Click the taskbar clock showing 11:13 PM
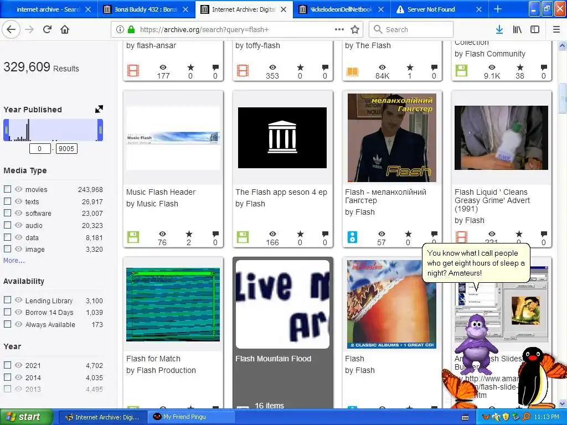The height and width of the screenshot is (425, 567). click(547, 417)
